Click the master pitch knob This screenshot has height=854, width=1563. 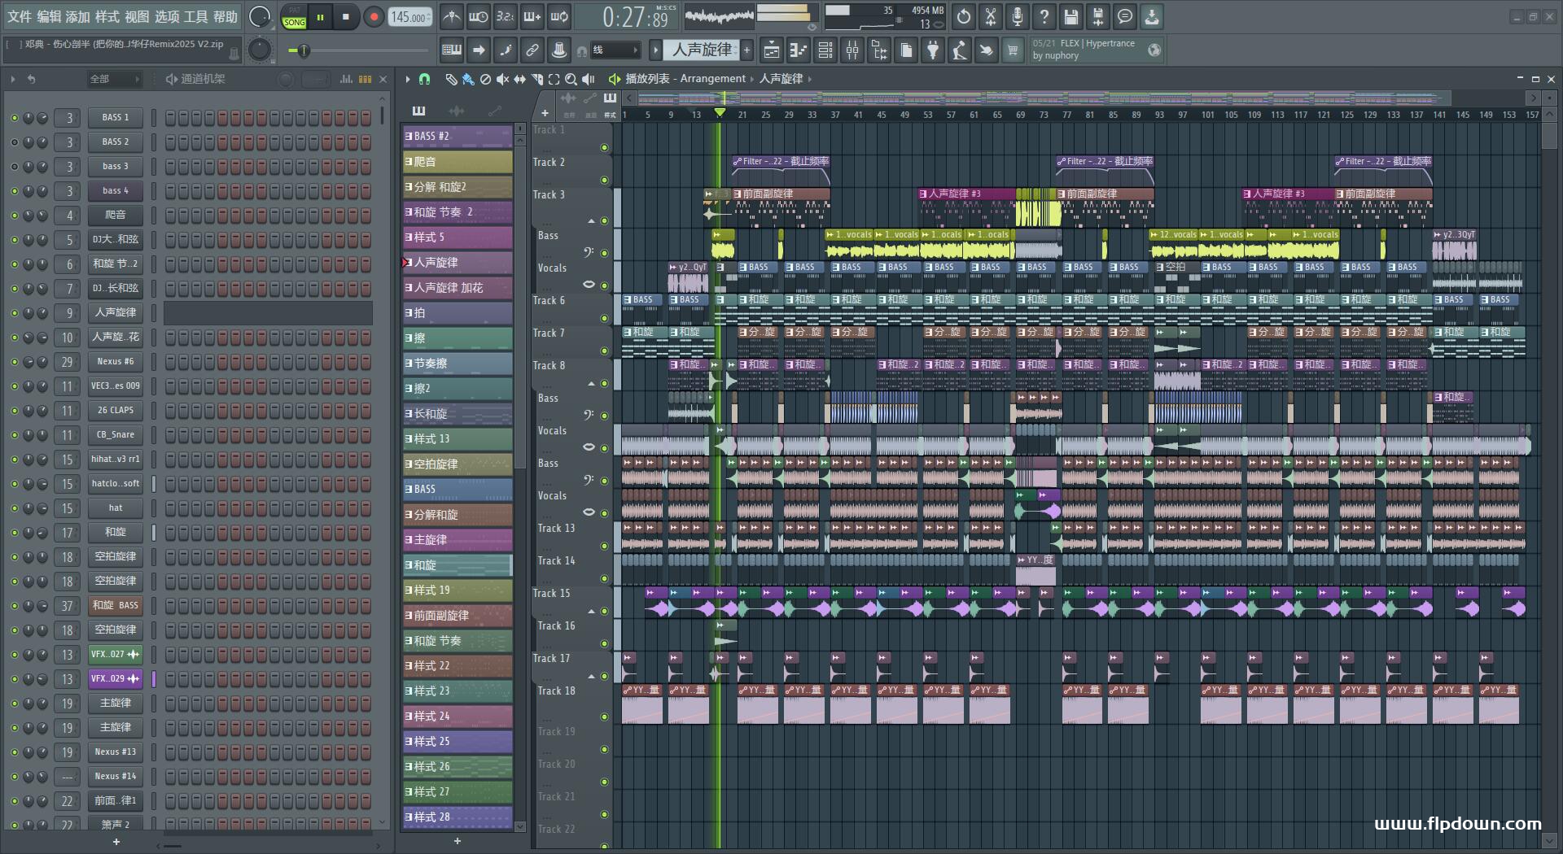[x=259, y=50]
